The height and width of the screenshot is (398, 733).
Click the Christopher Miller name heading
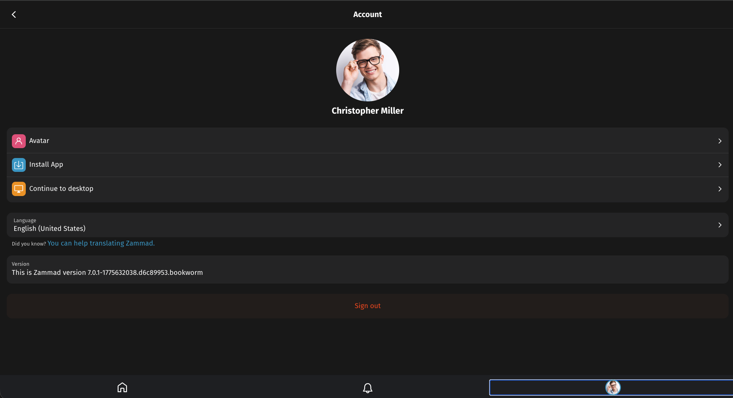[x=367, y=111]
